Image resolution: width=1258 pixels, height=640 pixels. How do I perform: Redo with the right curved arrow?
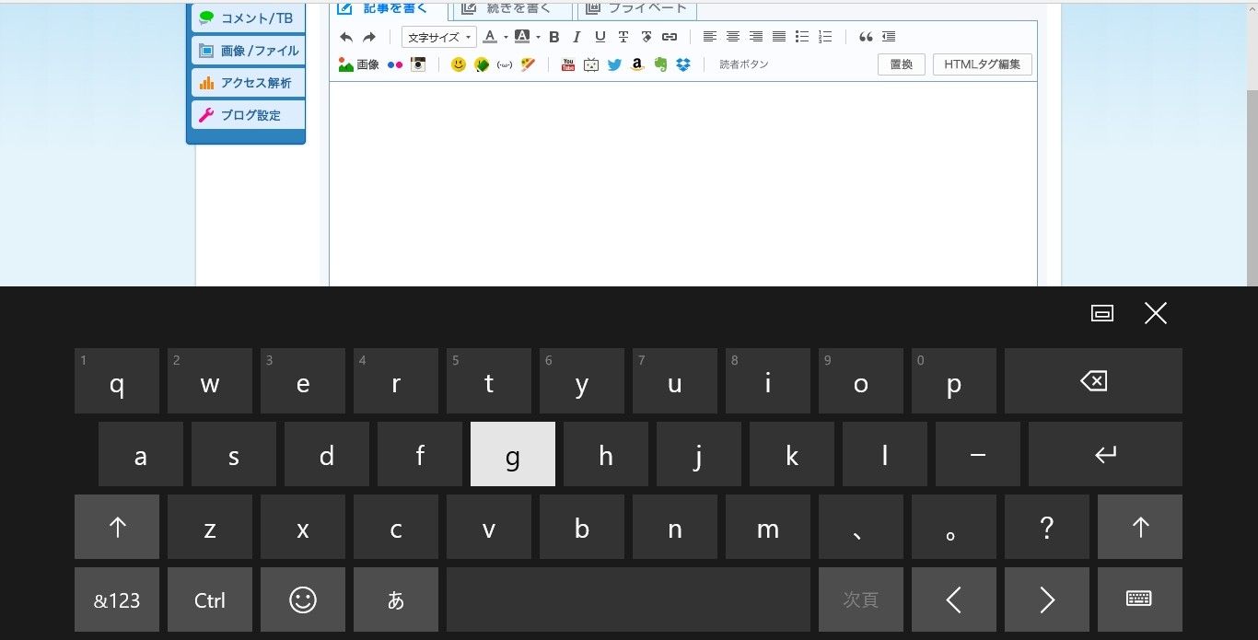click(369, 37)
